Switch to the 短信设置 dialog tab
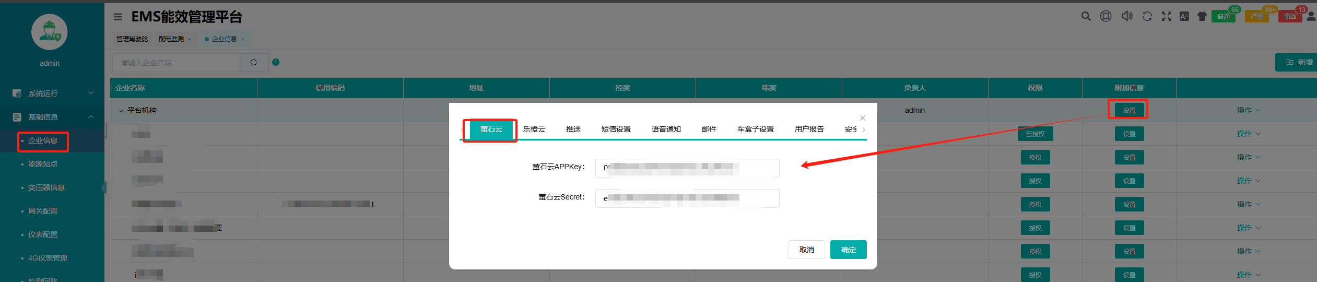The image size is (1317, 282). pos(616,129)
